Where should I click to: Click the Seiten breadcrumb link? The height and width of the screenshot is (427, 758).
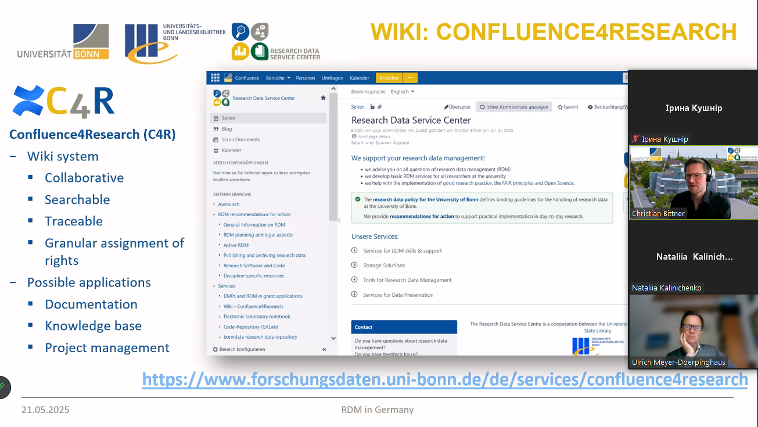point(358,107)
